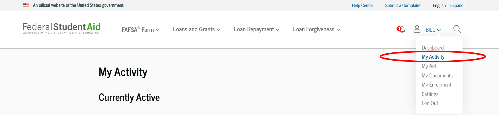Expand the Loans and Grants menu
499x115 pixels.
(197, 29)
